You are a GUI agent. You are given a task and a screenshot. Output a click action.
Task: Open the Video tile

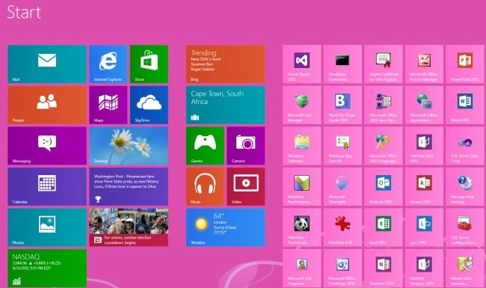pos(246,186)
